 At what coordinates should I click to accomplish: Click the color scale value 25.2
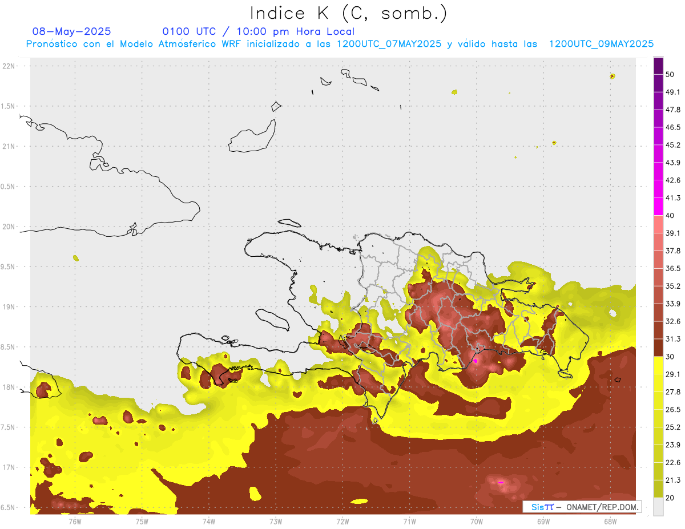[672, 427]
